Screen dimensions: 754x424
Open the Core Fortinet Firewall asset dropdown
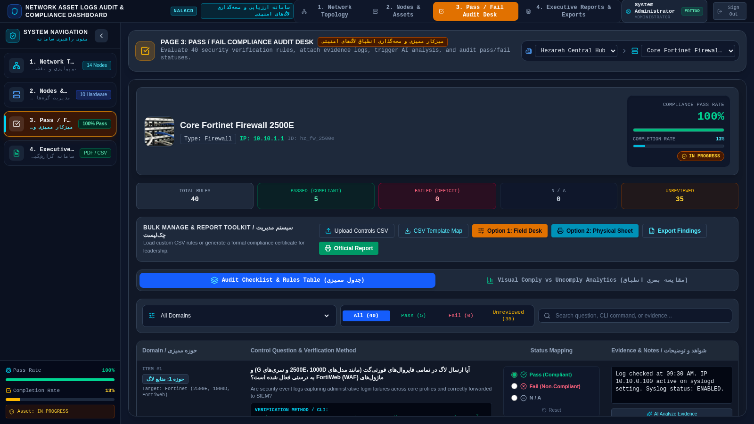click(x=688, y=51)
